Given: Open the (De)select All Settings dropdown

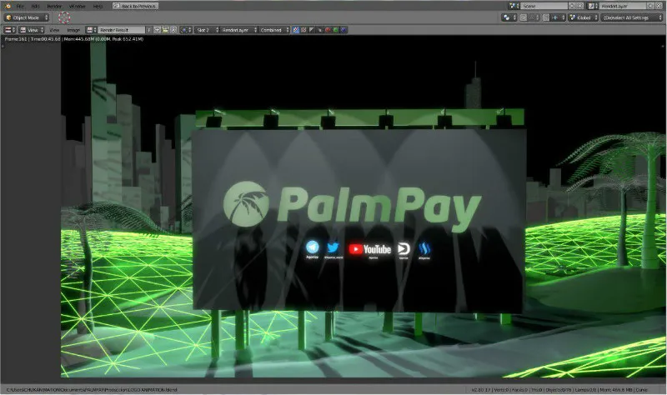Looking at the screenshot, I should point(632,17).
